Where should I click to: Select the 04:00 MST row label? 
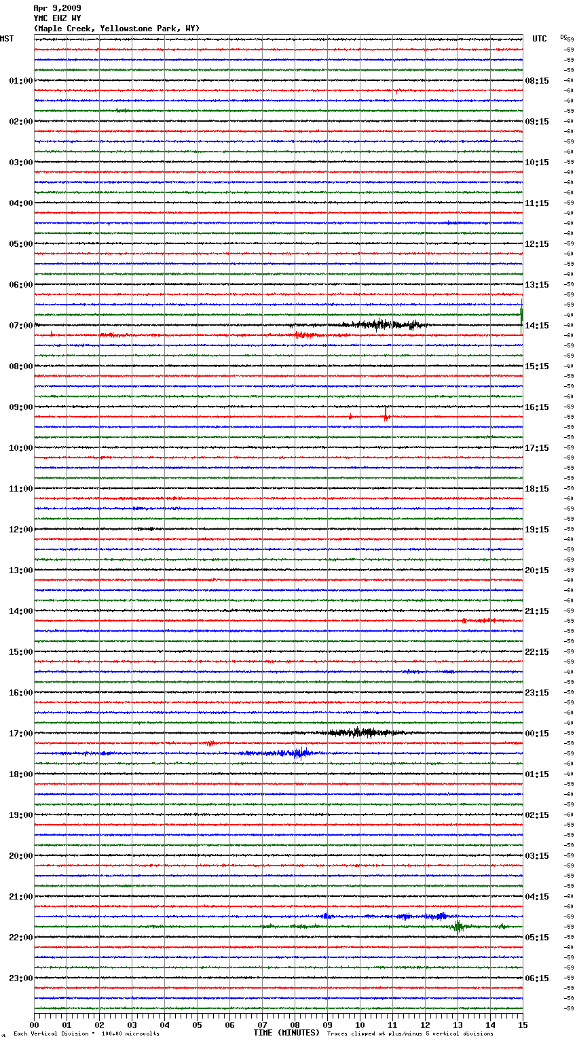pyautogui.click(x=21, y=203)
